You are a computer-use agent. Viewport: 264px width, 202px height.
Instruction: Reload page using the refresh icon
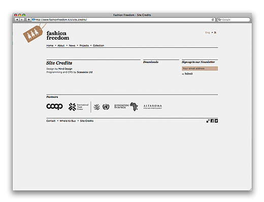(x=213, y=20)
